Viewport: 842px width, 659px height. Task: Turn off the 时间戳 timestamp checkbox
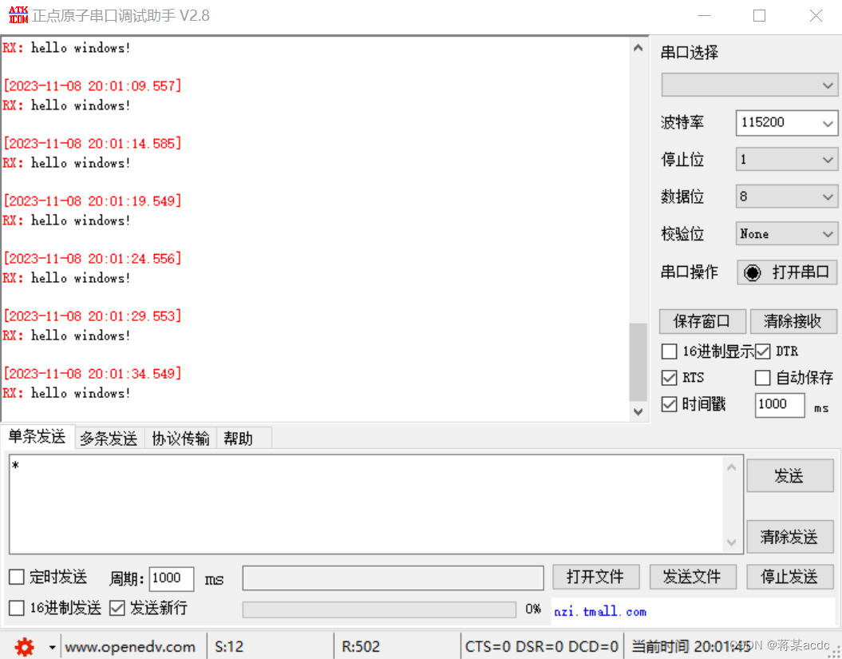click(x=669, y=404)
